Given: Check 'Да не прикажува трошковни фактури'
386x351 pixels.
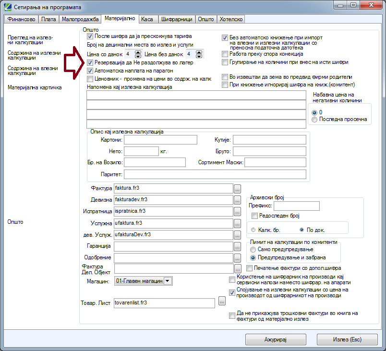Looking at the screenshot, I should click(232, 316).
